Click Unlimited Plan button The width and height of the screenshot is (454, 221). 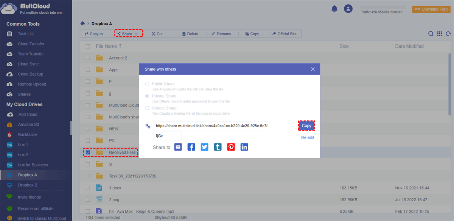pyautogui.click(x=431, y=9)
